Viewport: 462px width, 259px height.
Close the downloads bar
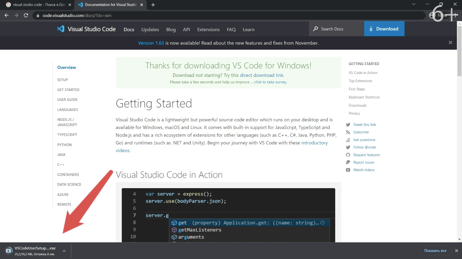point(456,251)
